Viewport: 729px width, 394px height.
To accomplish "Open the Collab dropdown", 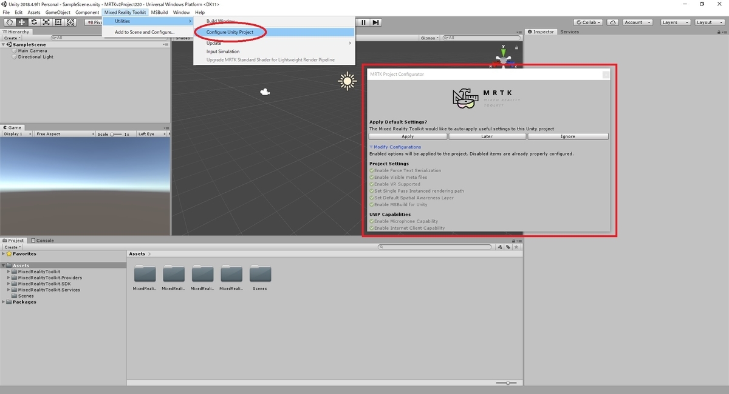I will pos(588,22).
